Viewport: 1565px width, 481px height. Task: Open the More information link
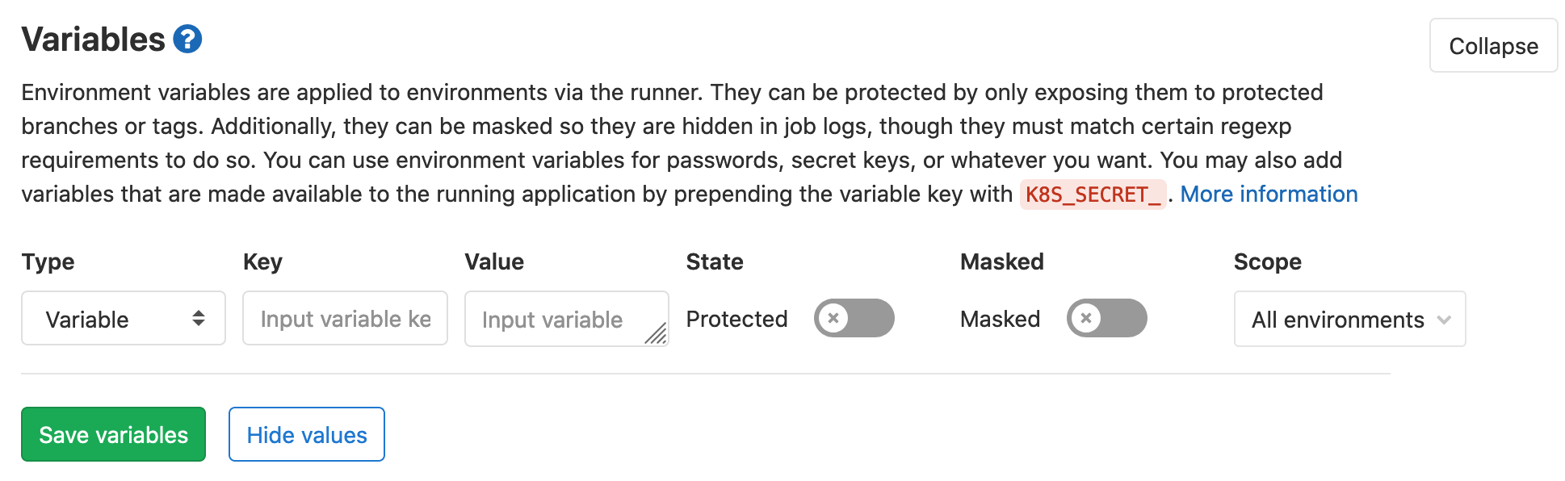(x=1269, y=194)
